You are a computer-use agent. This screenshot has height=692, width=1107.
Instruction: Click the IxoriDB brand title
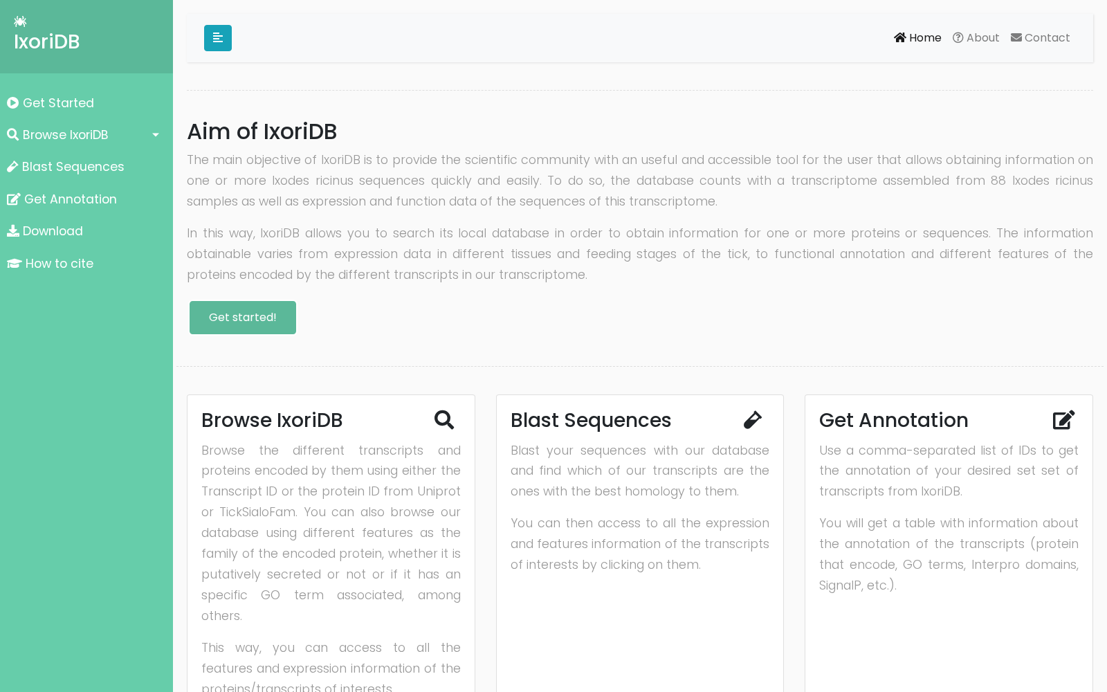click(x=47, y=42)
